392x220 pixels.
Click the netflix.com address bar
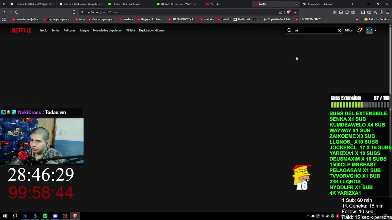pyautogui.click(x=178, y=12)
